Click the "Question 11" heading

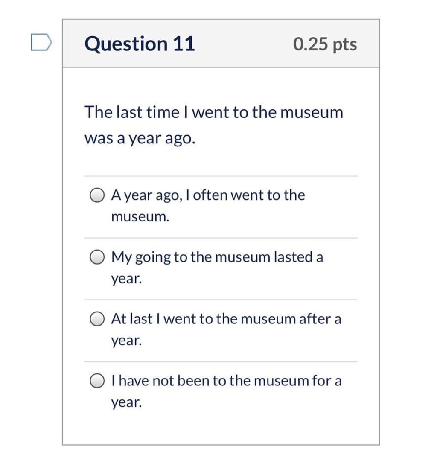pyautogui.click(x=140, y=44)
